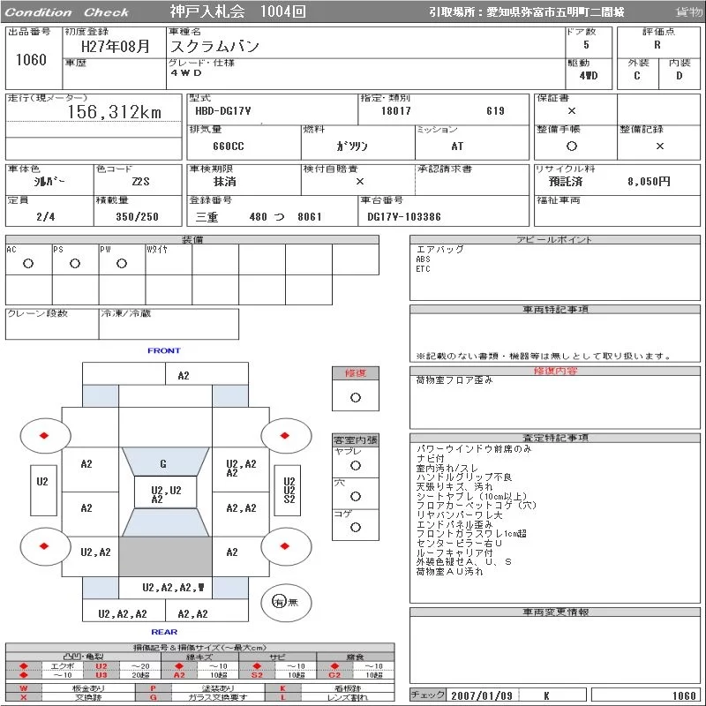Toggle the AC equipment circle
Viewport: 706px width, 706px height.
click(28, 264)
